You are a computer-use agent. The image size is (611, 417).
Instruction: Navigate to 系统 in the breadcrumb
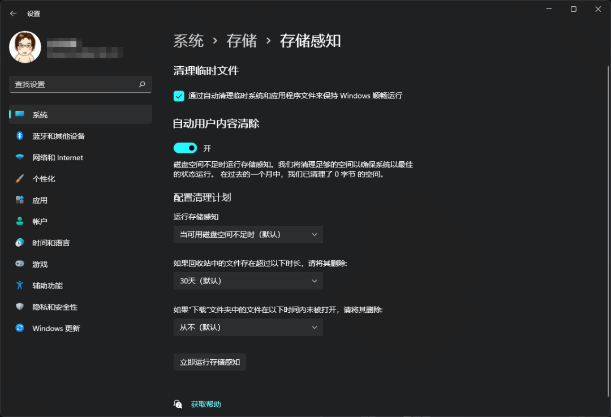pos(188,41)
